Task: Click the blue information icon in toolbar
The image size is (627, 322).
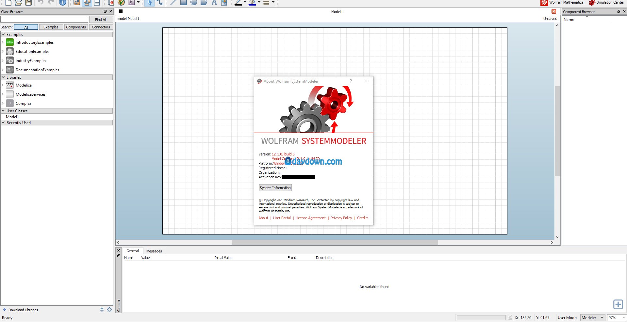Action: point(63,3)
